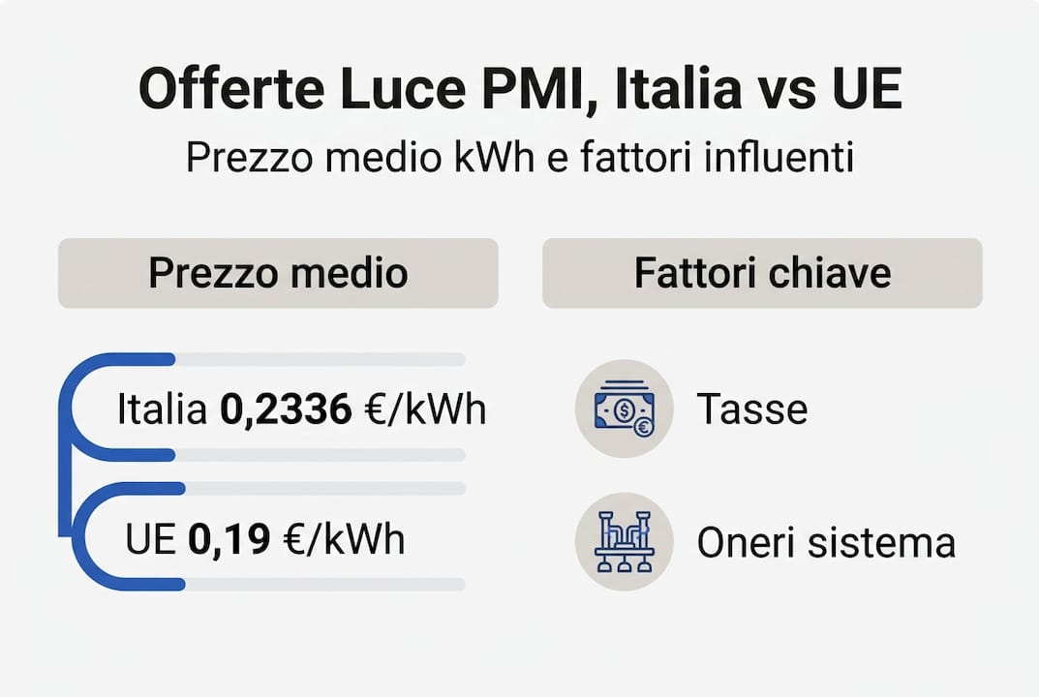Screen dimensions: 1039x697
Task: Click the "Oneri sistema" label
Action: pyautogui.click(x=826, y=543)
